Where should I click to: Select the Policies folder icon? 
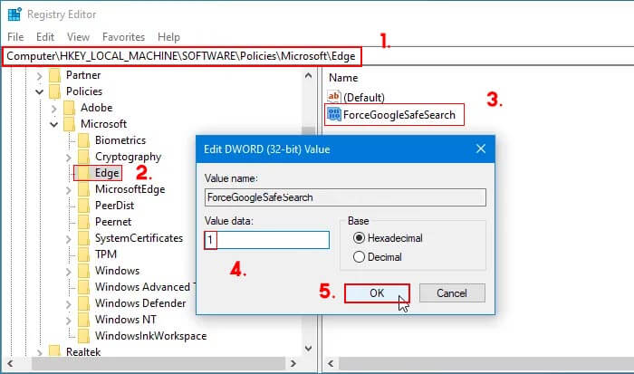click(54, 91)
